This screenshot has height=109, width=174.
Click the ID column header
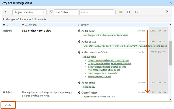(11, 25)
